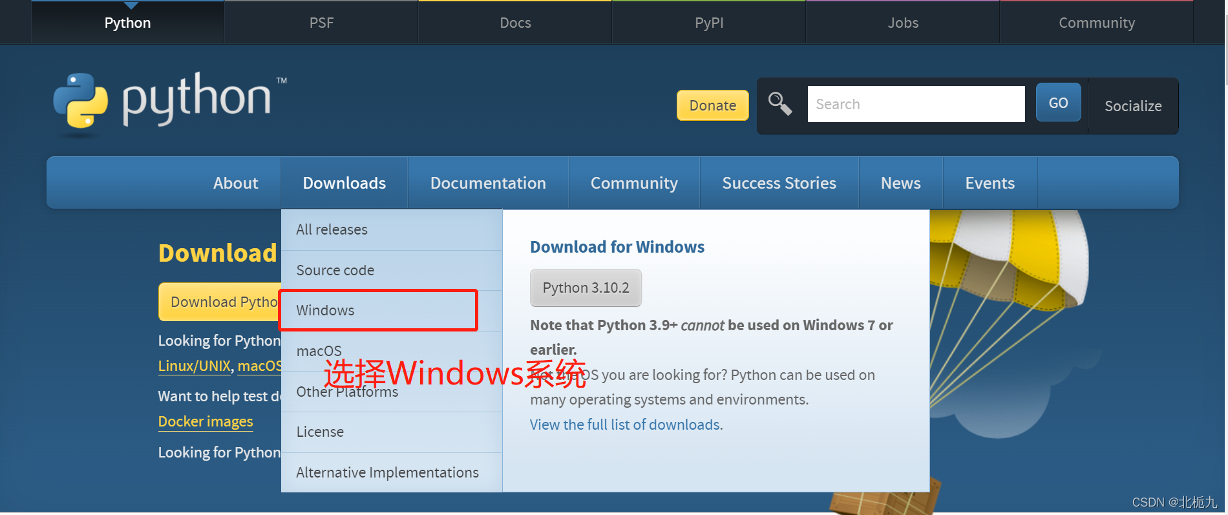Choose macOS in the Downloads menu
Screen dimensions: 1228x515
(x=392, y=351)
